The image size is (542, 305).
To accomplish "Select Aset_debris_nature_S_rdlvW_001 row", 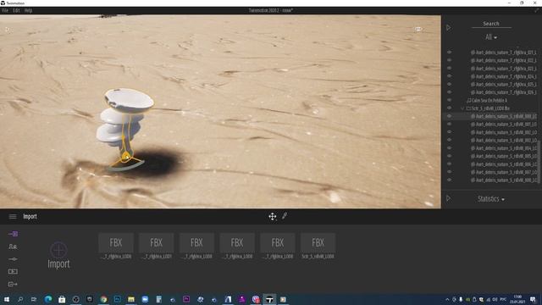I will 503,125.
